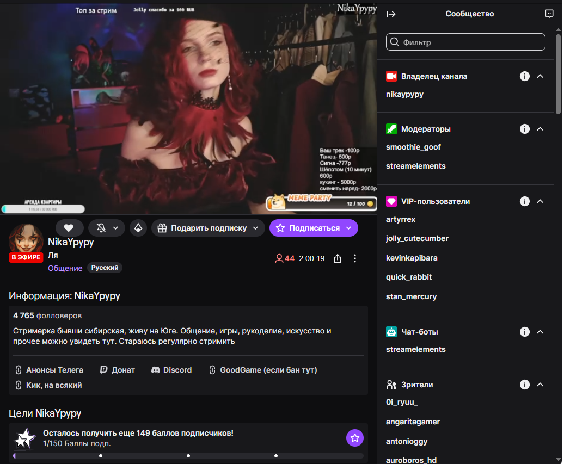Click the heart follow button
The height and width of the screenshot is (464, 564).
click(69, 228)
